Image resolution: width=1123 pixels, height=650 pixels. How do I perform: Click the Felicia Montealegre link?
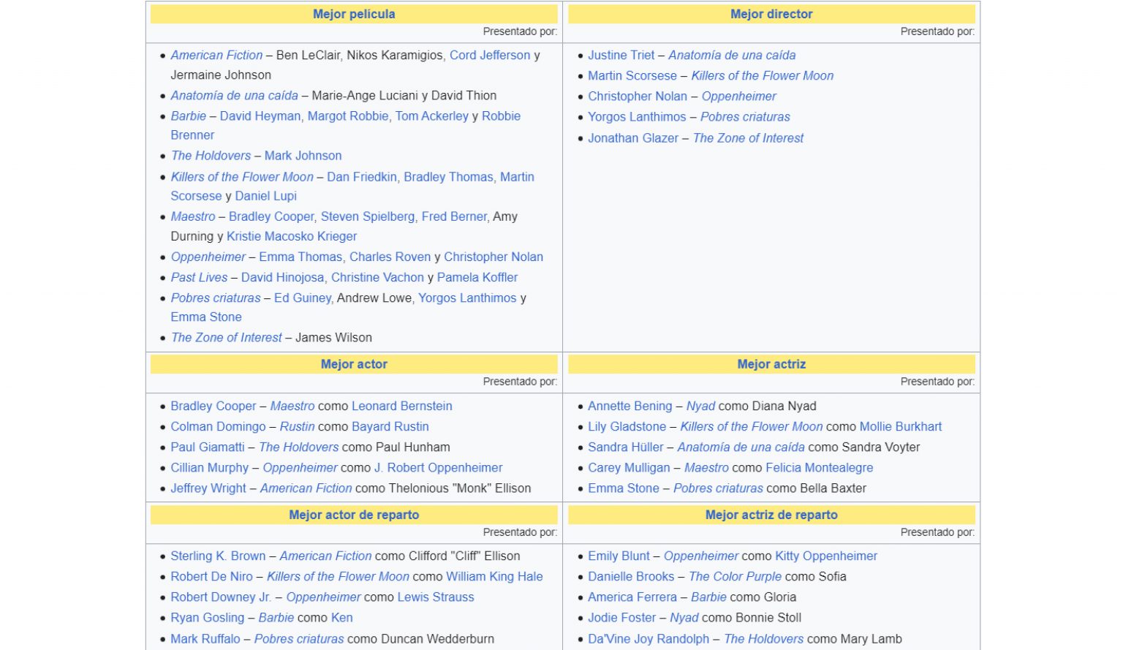tap(820, 467)
